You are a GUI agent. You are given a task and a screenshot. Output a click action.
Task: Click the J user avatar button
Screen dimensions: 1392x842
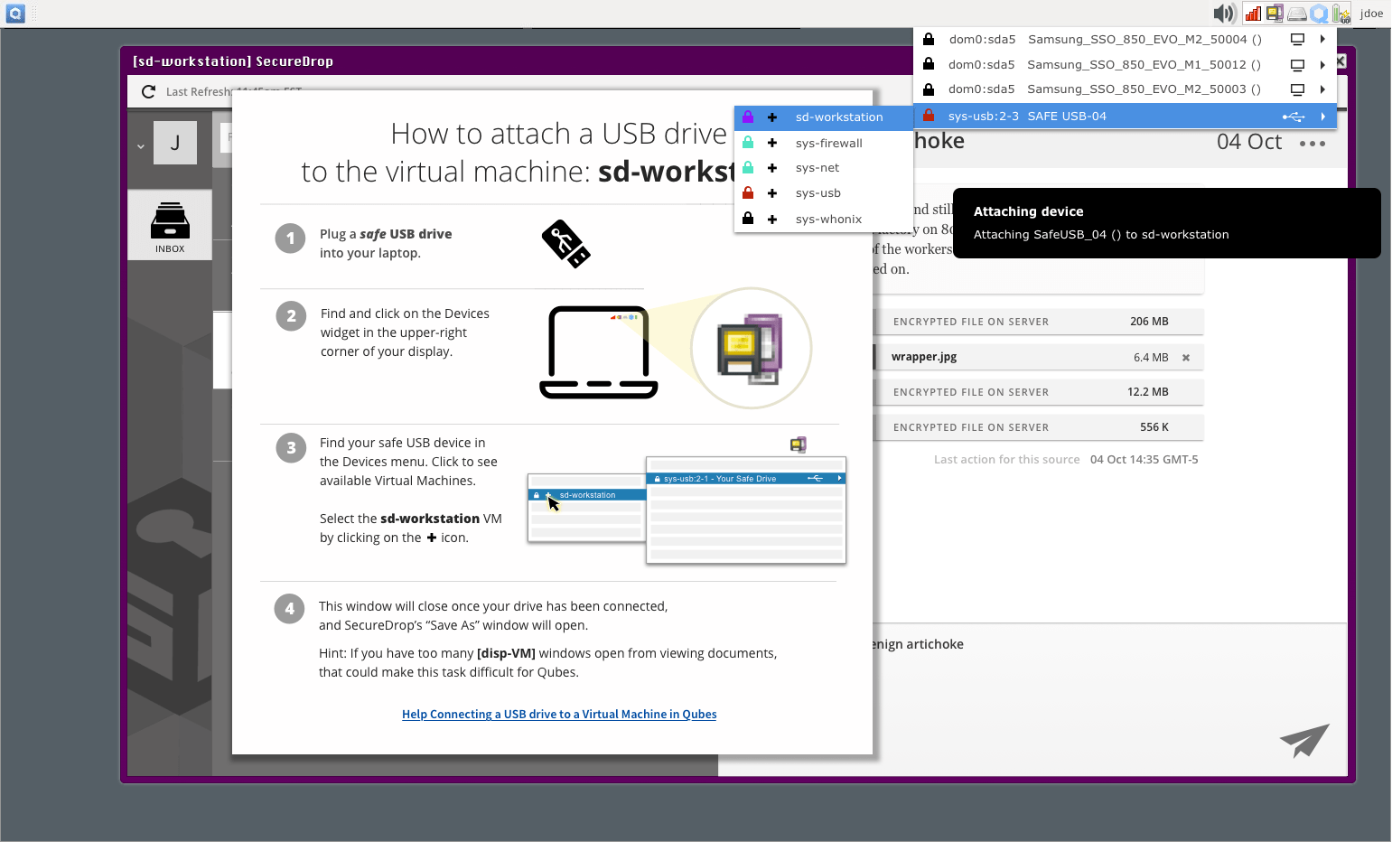(x=175, y=143)
